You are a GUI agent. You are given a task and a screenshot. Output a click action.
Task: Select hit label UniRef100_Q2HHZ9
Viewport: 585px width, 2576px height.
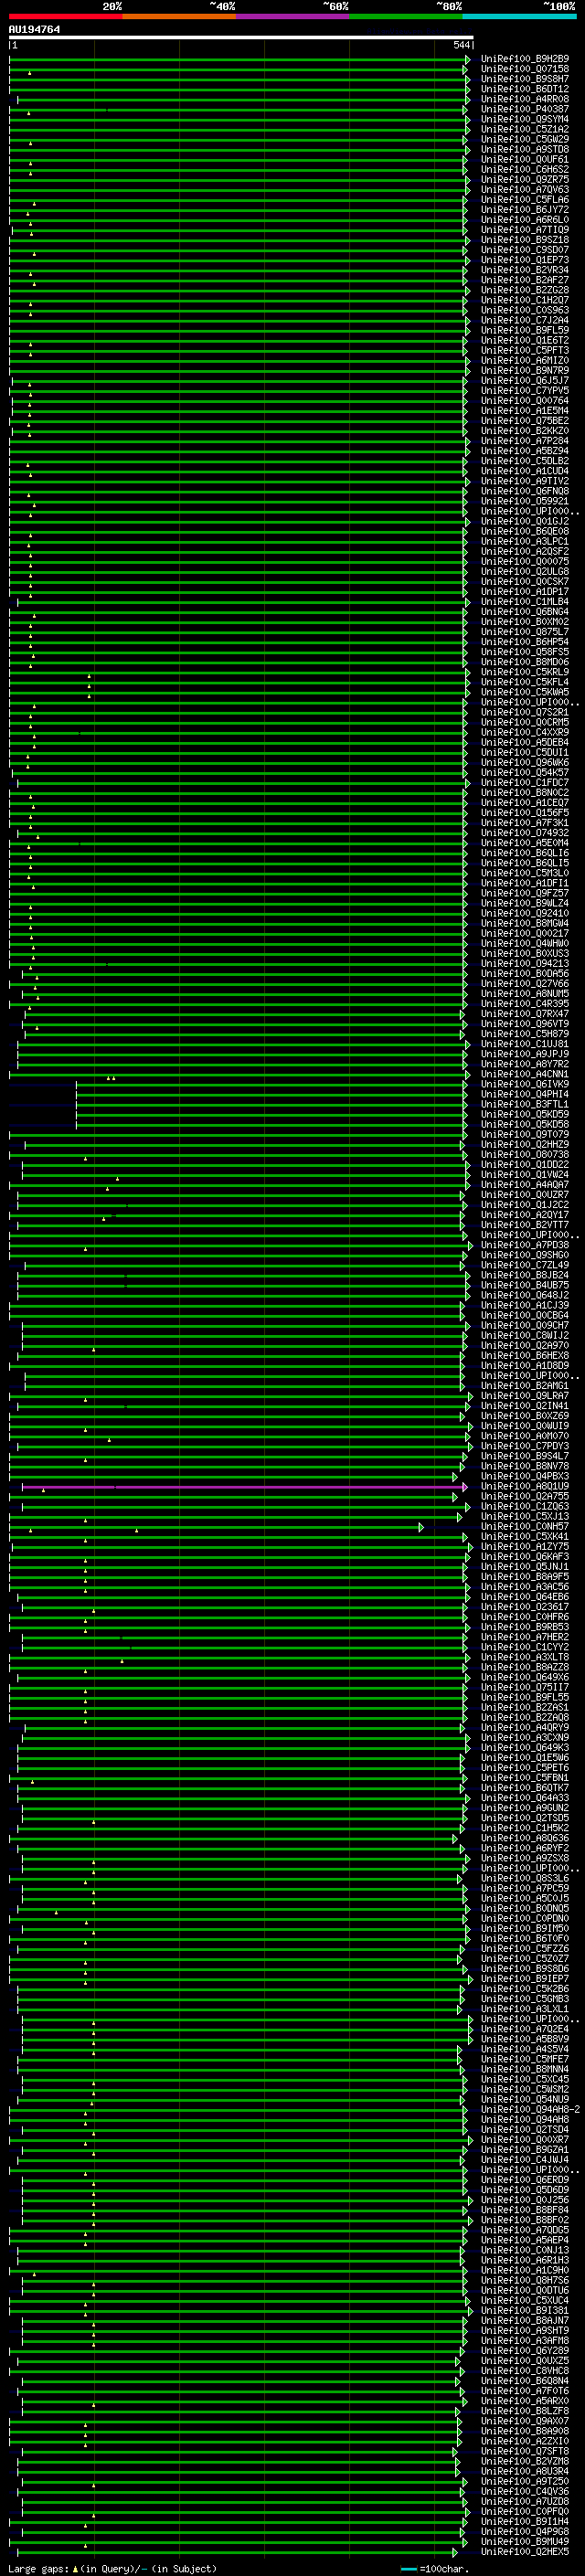[525, 1144]
